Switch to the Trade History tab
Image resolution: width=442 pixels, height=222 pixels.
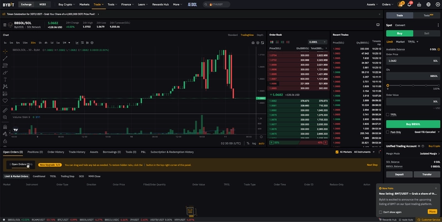coord(77,151)
